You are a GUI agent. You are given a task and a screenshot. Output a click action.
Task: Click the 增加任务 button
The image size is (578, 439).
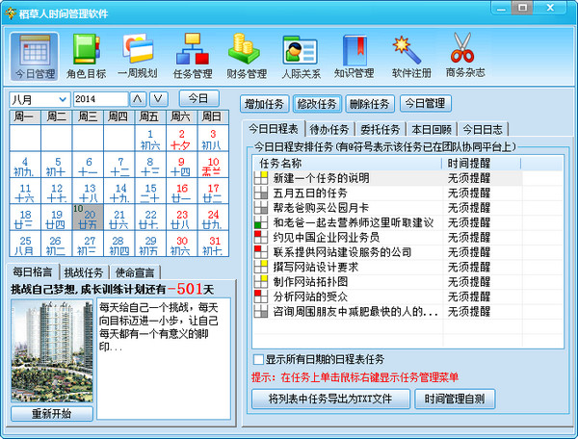tap(265, 103)
